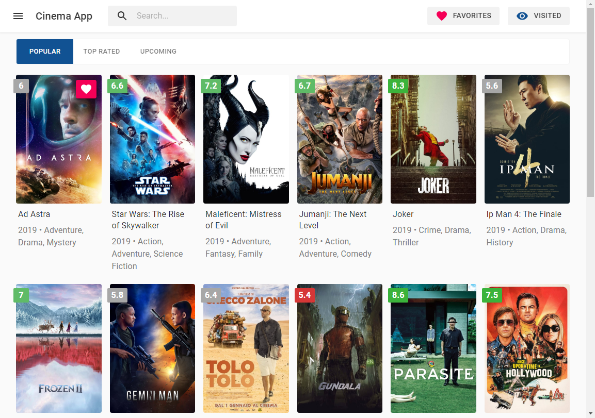Open the Jumanji poster
This screenshot has height=418, width=595.
340,139
